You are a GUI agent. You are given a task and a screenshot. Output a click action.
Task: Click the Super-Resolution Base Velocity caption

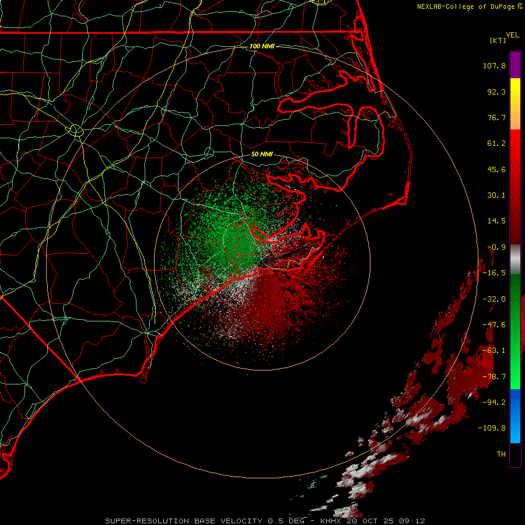click(265, 521)
